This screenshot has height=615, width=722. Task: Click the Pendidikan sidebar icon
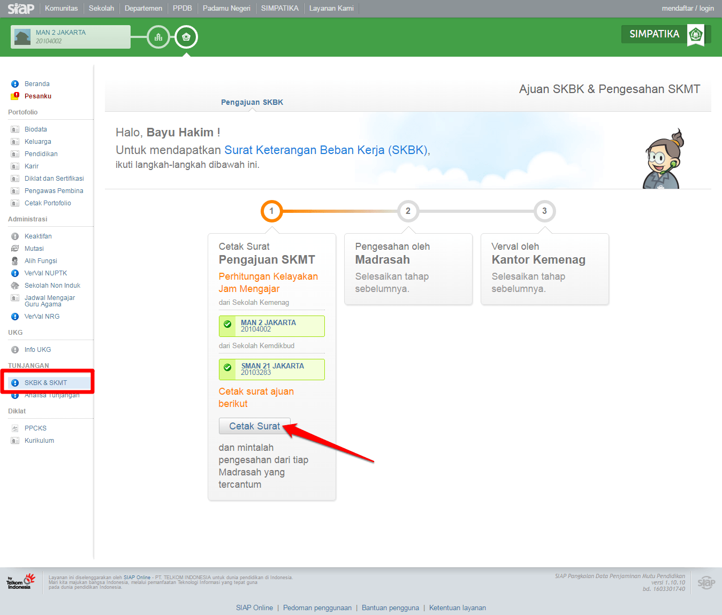click(x=15, y=154)
